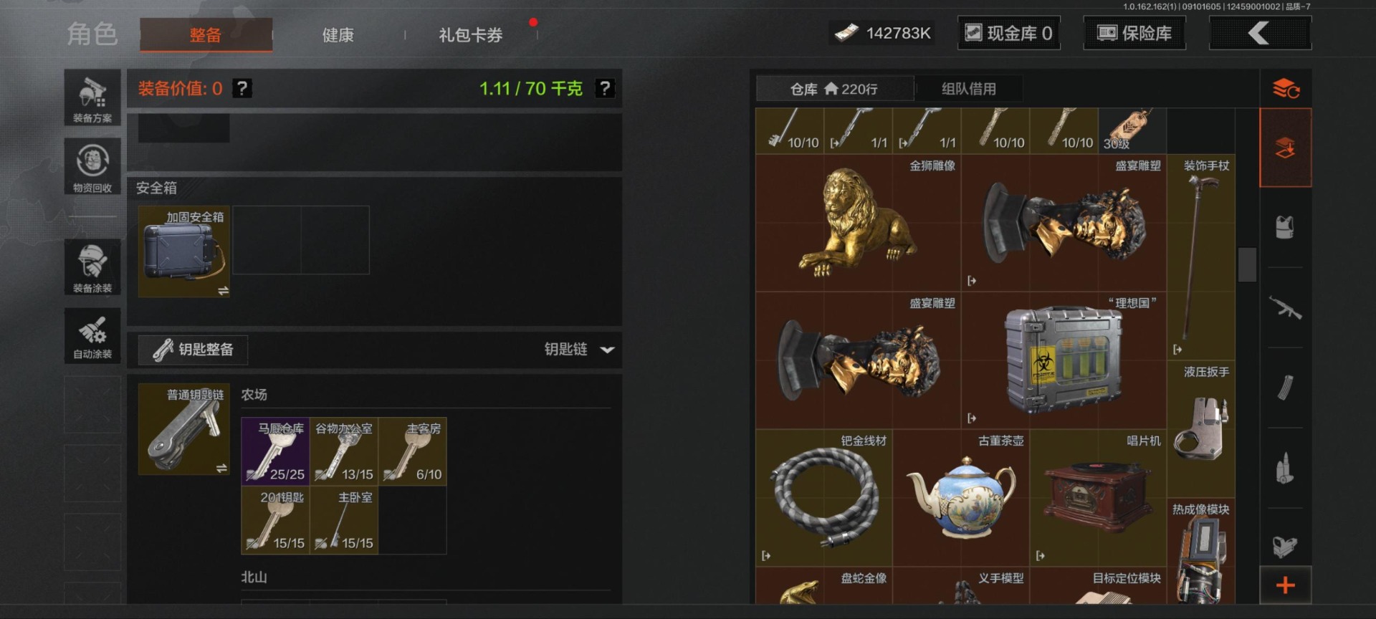
Task: Switch to the 健康 tab
Action: (x=338, y=35)
